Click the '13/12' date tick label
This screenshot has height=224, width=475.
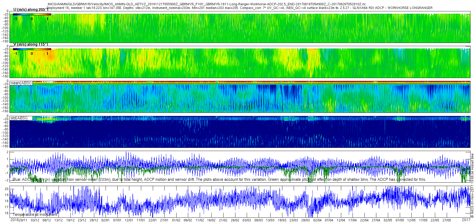[59, 220]
